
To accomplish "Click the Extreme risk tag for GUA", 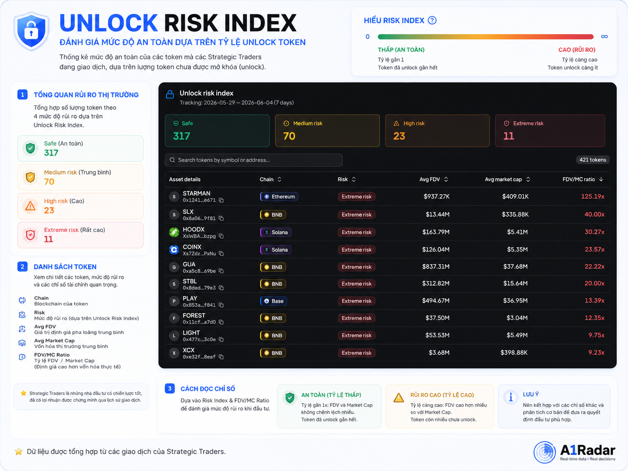I will click(x=357, y=267).
